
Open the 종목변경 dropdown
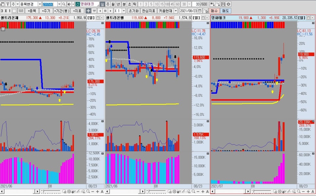(x=40, y=4)
